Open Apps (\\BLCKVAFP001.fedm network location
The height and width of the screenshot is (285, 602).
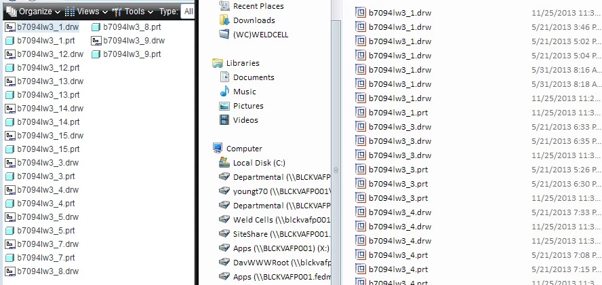[282, 277]
